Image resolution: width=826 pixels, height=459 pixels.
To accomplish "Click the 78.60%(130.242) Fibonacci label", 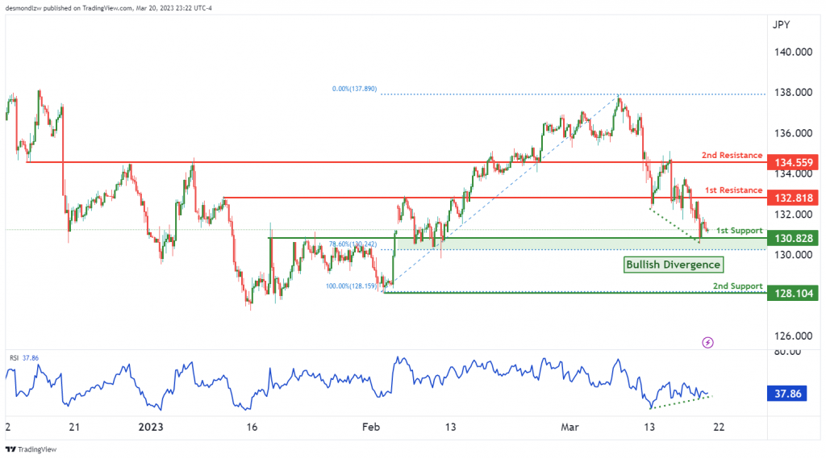I will click(353, 244).
